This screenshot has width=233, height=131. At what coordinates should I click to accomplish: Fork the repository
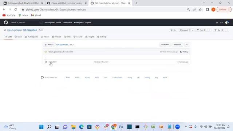pos(201,30)
